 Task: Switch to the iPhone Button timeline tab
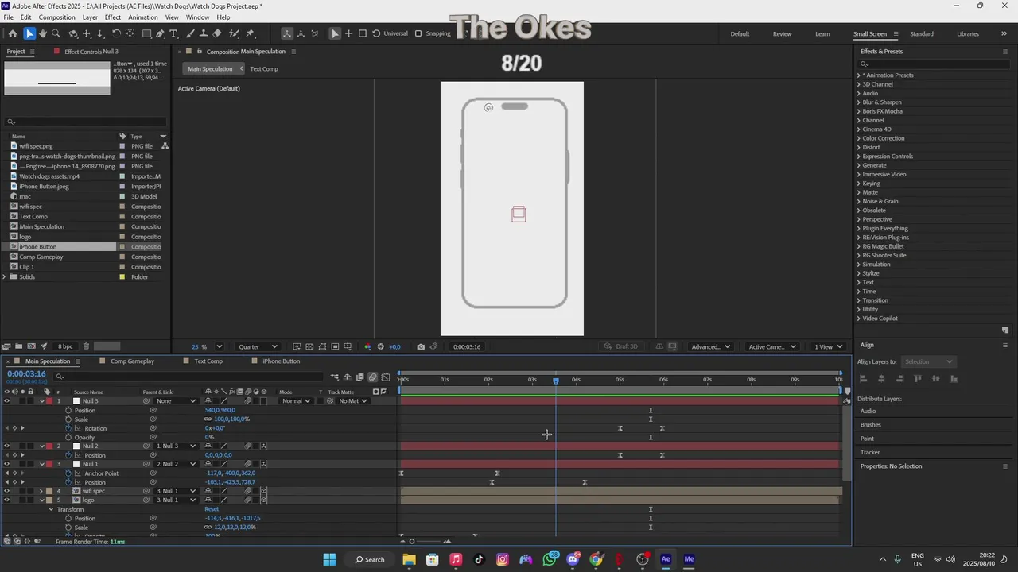tap(282, 361)
